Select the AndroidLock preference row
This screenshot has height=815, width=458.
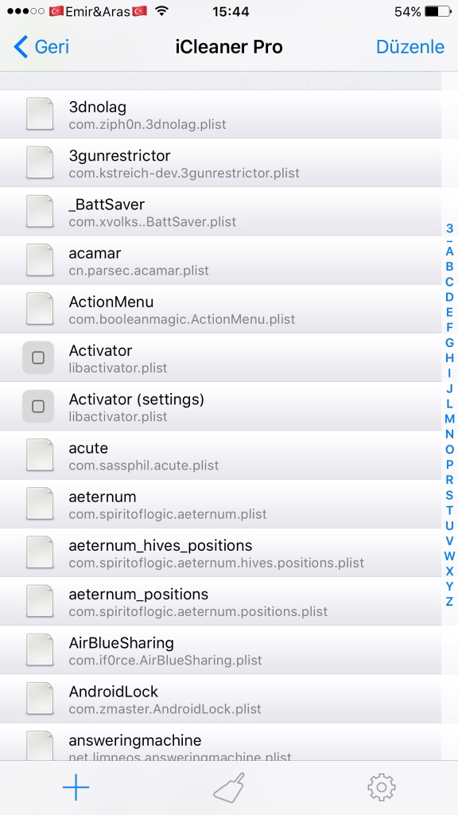point(221,699)
